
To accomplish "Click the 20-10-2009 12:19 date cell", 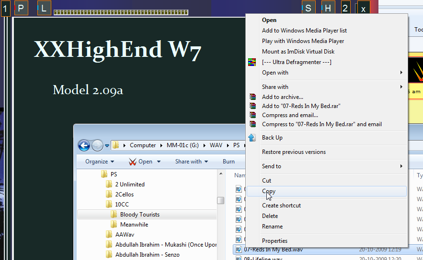I will pos(380,249).
